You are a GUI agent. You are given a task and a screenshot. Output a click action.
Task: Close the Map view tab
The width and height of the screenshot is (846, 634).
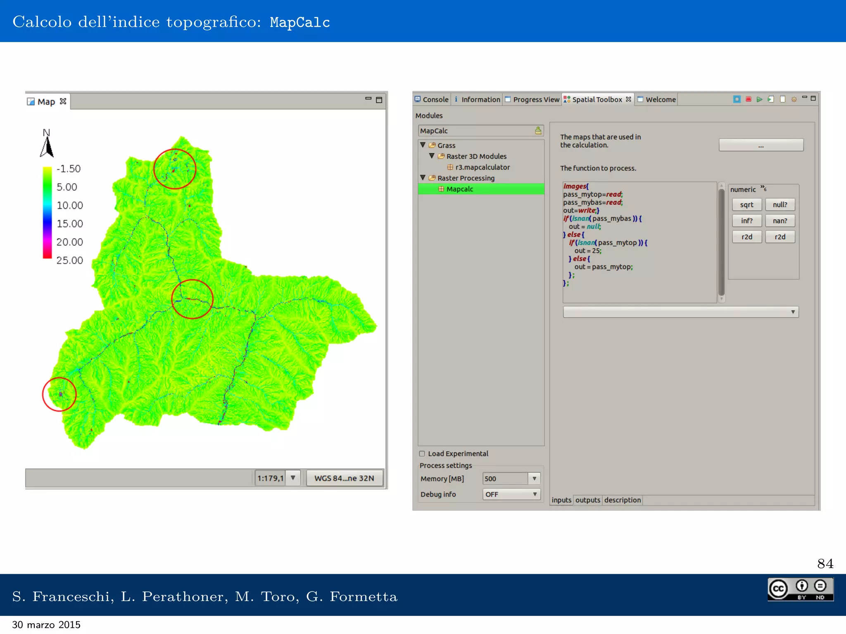(x=63, y=101)
